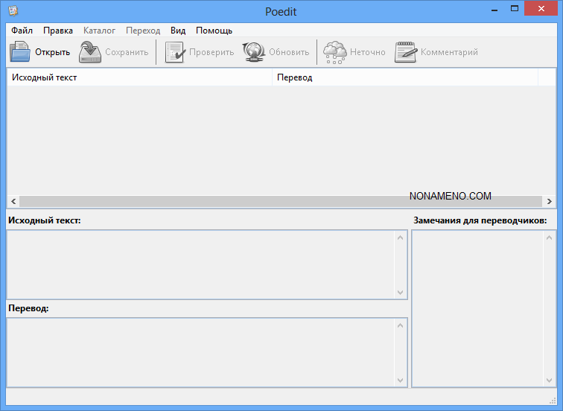Open the Помощь menu
563x411 pixels.
click(x=214, y=31)
